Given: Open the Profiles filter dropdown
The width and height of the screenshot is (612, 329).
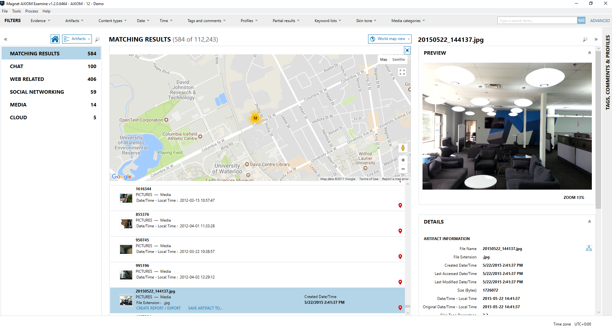Looking at the screenshot, I should (x=249, y=21).
